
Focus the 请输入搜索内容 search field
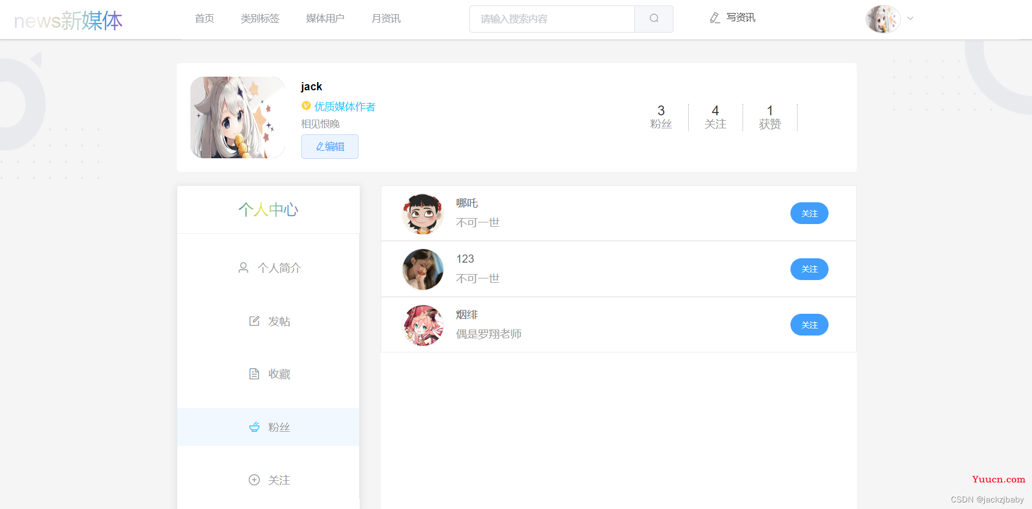[x=552, y=19]
